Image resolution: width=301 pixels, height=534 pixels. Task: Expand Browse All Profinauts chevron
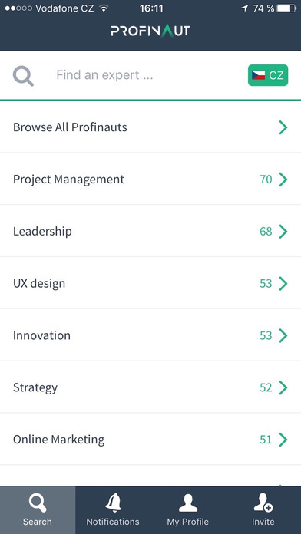coord(283,127)
